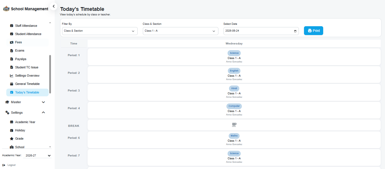Open General Timetable page
Viewport: 385px width, 169px height.
tap(27, 84)
